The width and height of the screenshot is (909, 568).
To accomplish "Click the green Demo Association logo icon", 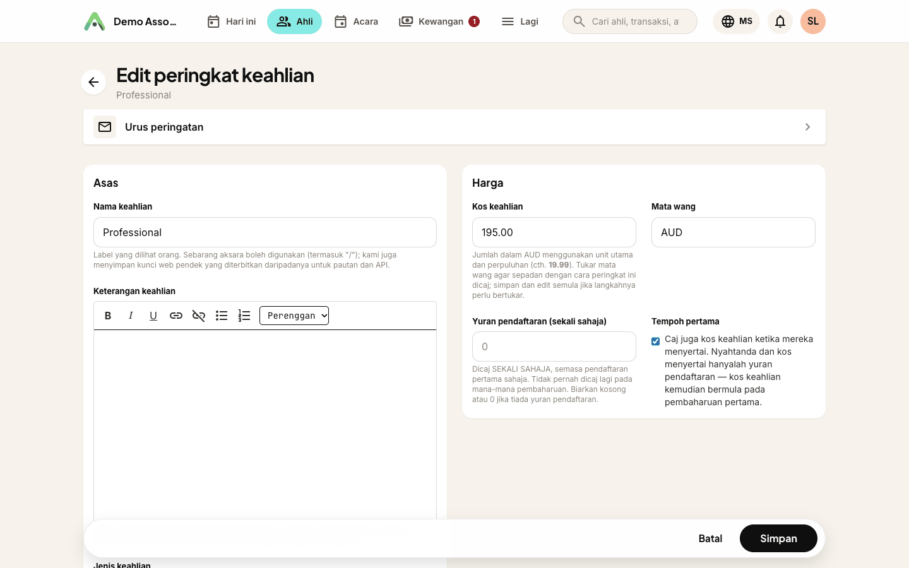I will click(x=95, y=21).
